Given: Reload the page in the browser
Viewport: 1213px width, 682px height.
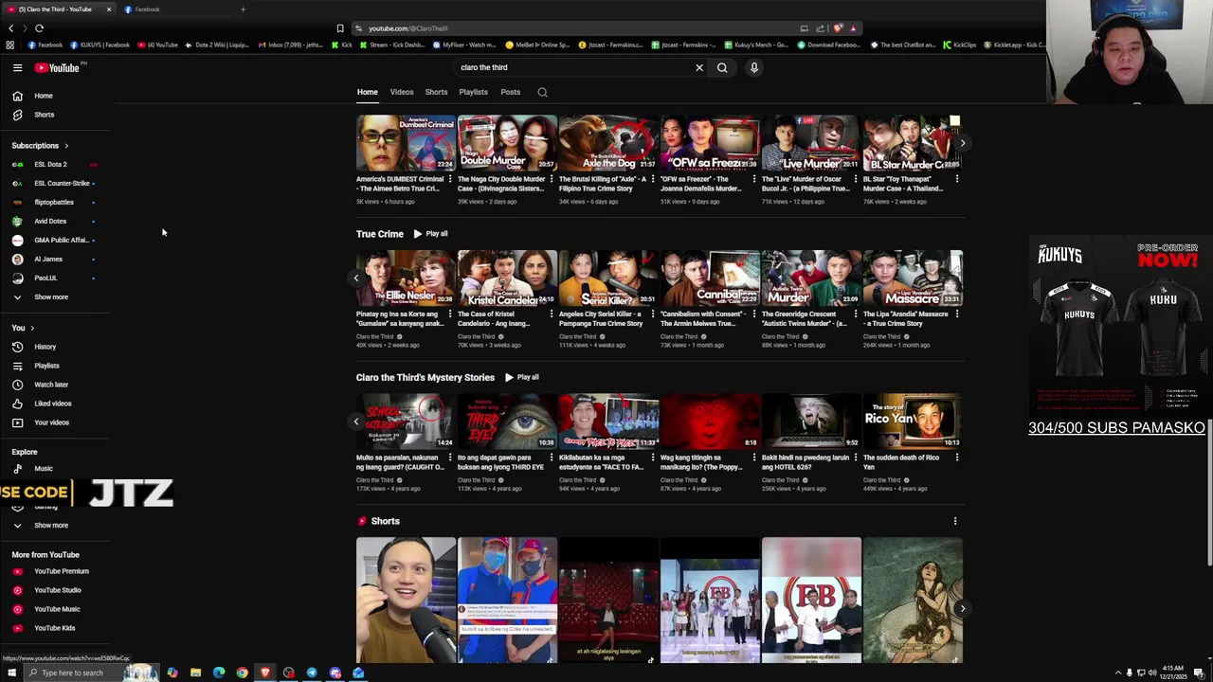Looking at the screenshot, I should pyautogui.click(x=39, y=28).
